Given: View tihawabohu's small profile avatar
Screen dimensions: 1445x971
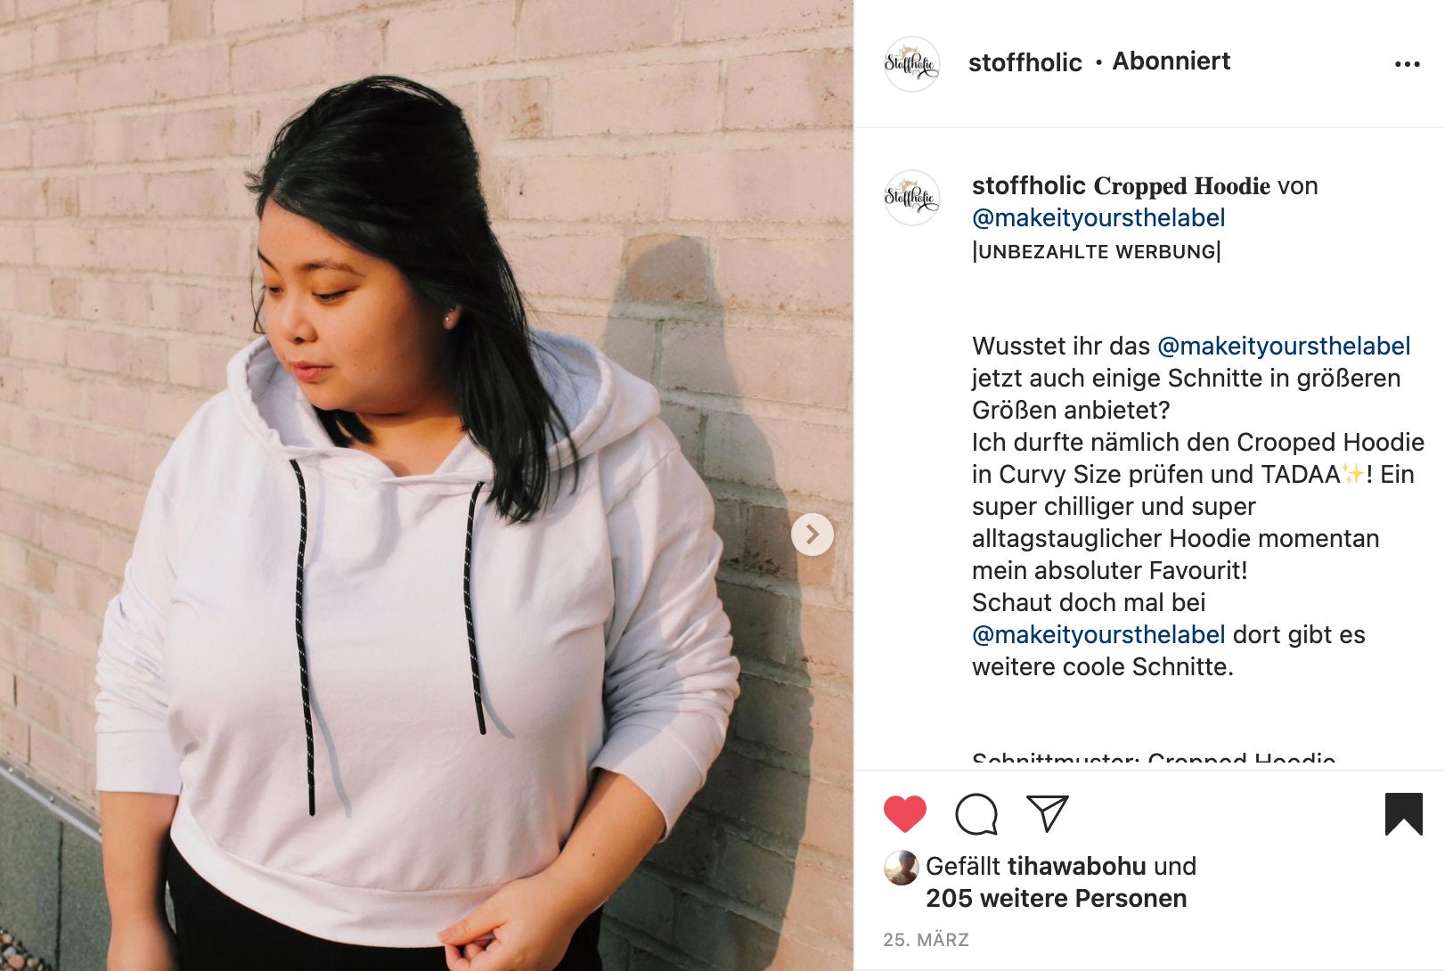Looking at the screenshot, I should coord(901,868).
